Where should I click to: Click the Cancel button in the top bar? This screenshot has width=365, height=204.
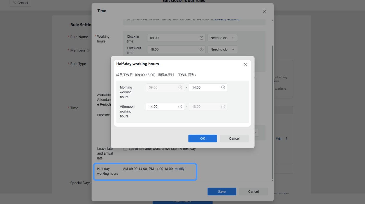[x=20, y=3]
